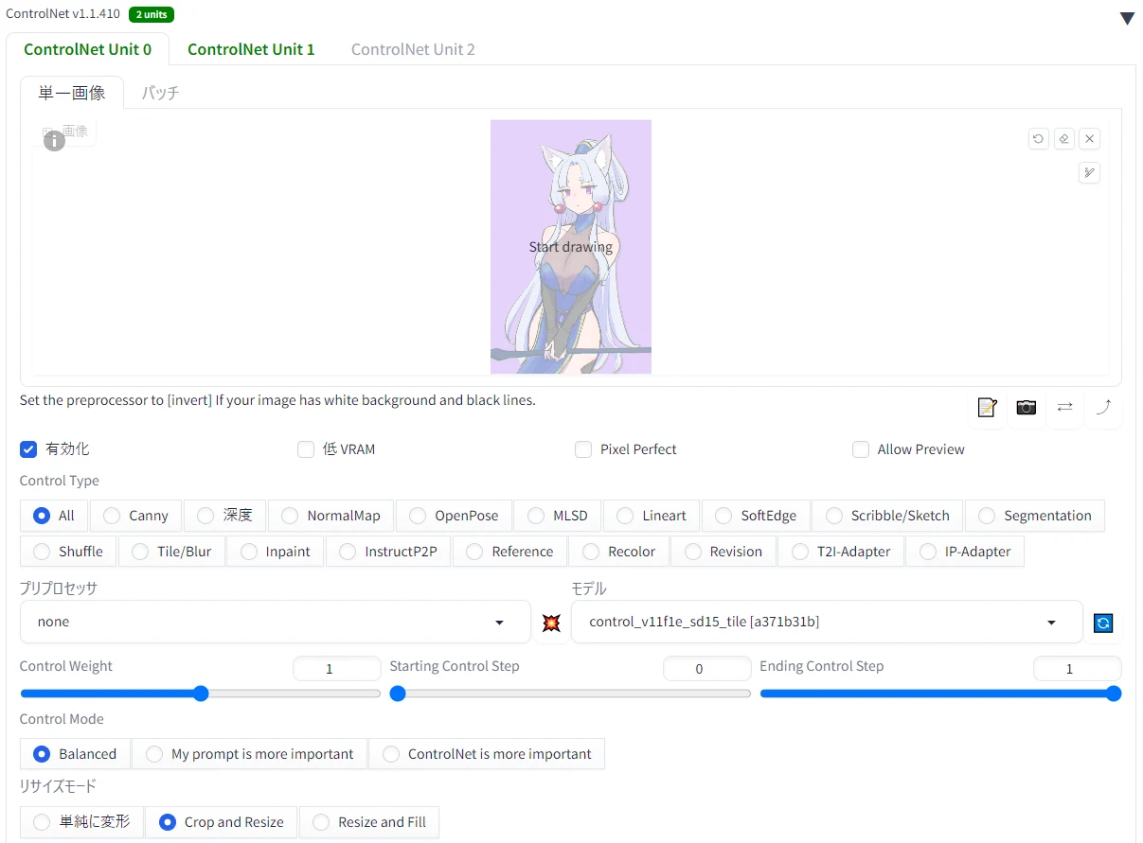Select the Recolor control type
The width and height of the screenshot is (1143, 843).
click(619, 552)
